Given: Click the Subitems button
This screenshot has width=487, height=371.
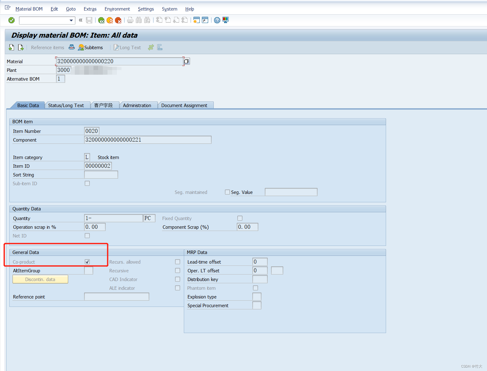Looking at the screenshot, I should tap(90, 47).
